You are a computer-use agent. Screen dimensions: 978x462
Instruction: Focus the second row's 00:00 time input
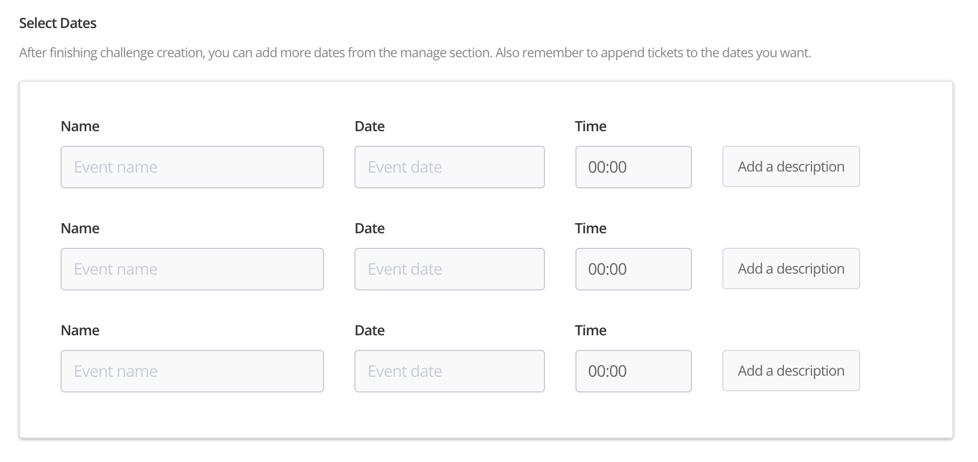tap(633, 269)
